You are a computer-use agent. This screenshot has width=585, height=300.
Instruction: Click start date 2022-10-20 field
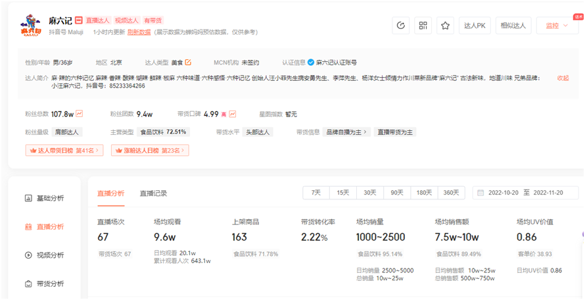[503, 193]
